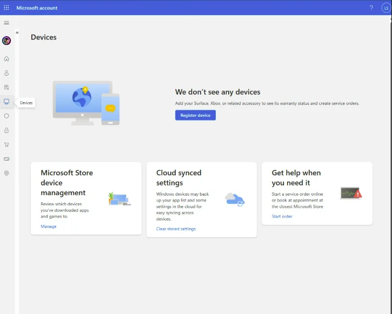The image size is (392, 314).
Task: Open the LS account avatar menu
Action: pos(386,8)
